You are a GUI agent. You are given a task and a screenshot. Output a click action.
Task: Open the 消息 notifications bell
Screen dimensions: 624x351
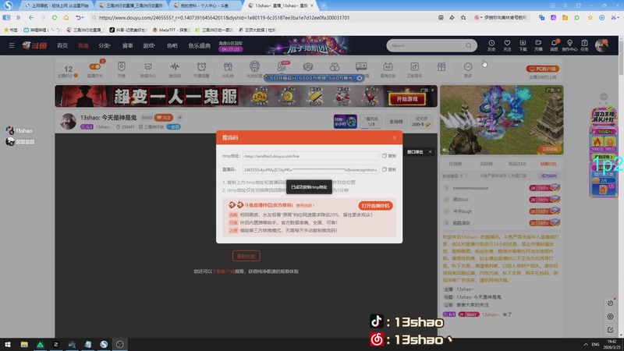tap(554, 45)
